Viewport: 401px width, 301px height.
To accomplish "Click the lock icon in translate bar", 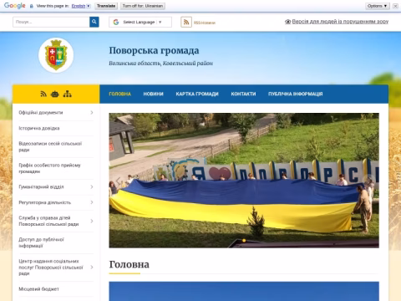I will (32, 6).
